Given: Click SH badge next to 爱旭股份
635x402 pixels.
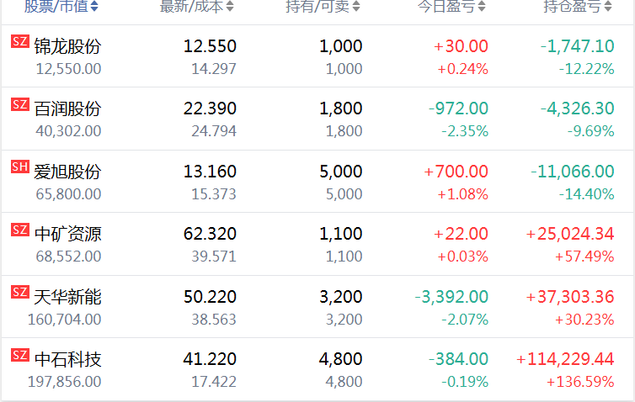Looking at the screenshot, I should (19, 167).
